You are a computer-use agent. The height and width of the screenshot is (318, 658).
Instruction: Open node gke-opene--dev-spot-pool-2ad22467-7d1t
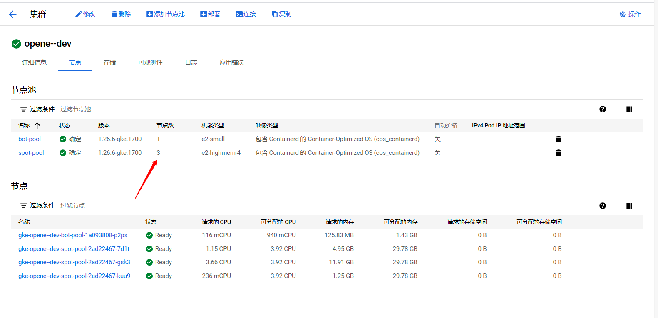click(74, 249)
